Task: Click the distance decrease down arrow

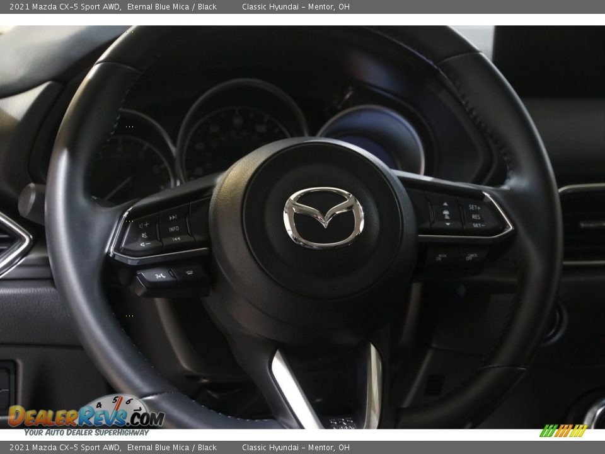Action: (447, 224)
